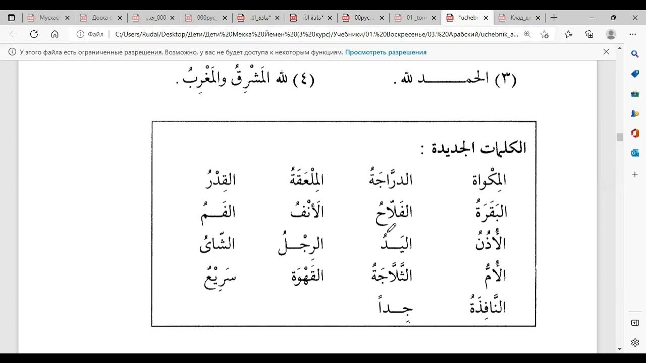Click the vertical scrollbar thumb
Viewport: 646px width, 363px height.
pyautogui.click(x=619, y=137)
